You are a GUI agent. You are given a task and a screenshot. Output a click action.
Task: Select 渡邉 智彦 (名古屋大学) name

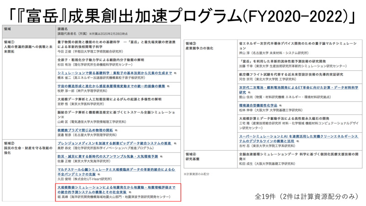point(87,135)
